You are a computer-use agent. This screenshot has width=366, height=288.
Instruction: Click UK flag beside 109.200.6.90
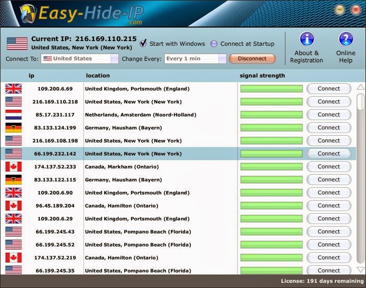click(14, 193)
